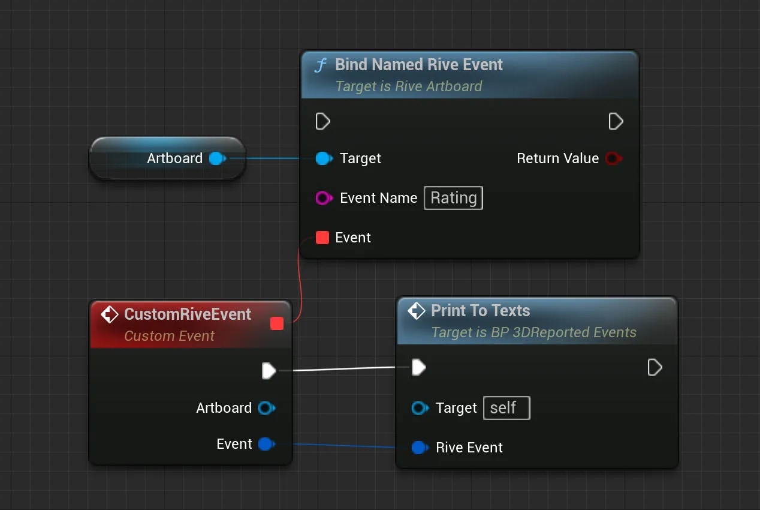The height and width of the screenshot is (510, 760).
Task: Click the 'Return Value' label
Action: (x=558, y=158)
